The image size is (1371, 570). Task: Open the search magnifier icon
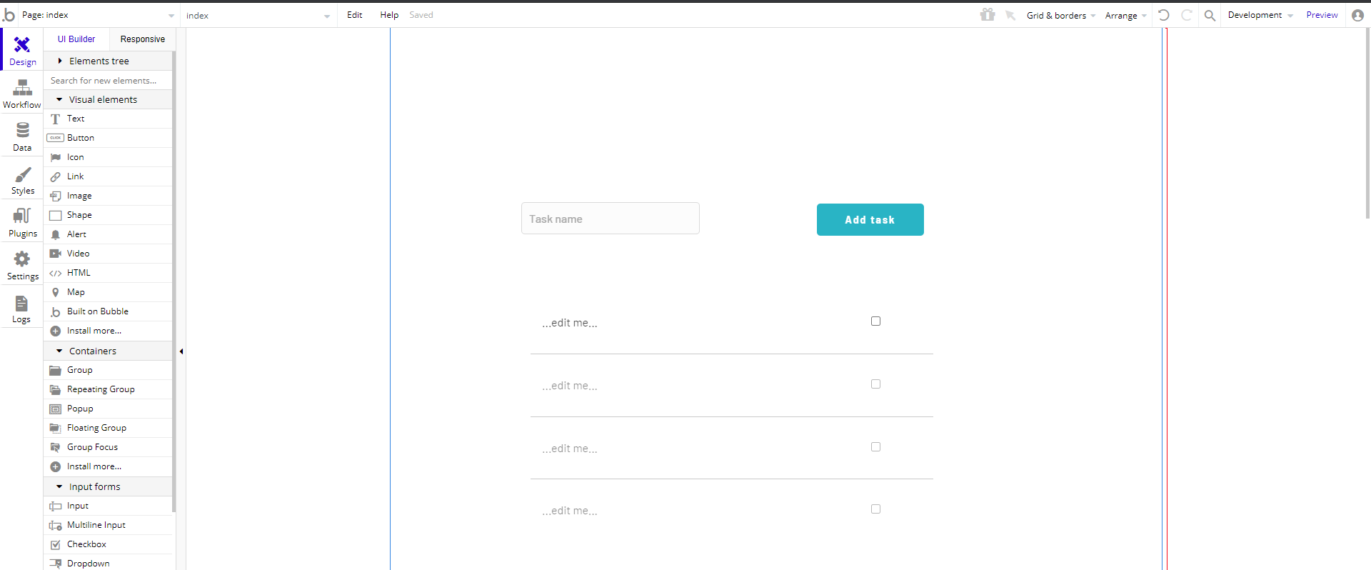coord(1210,15)
